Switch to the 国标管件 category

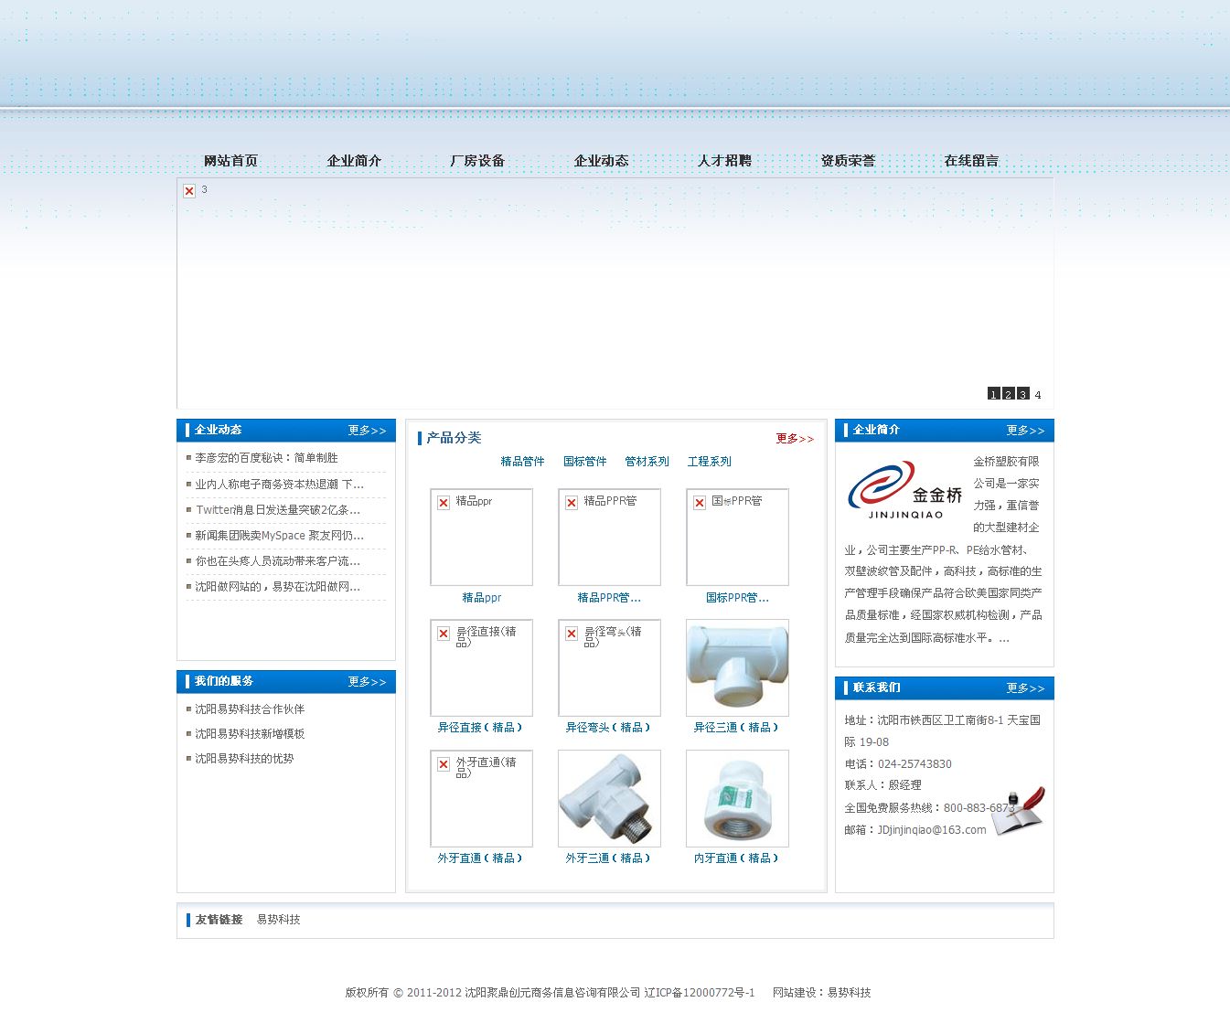pos(584,462)
